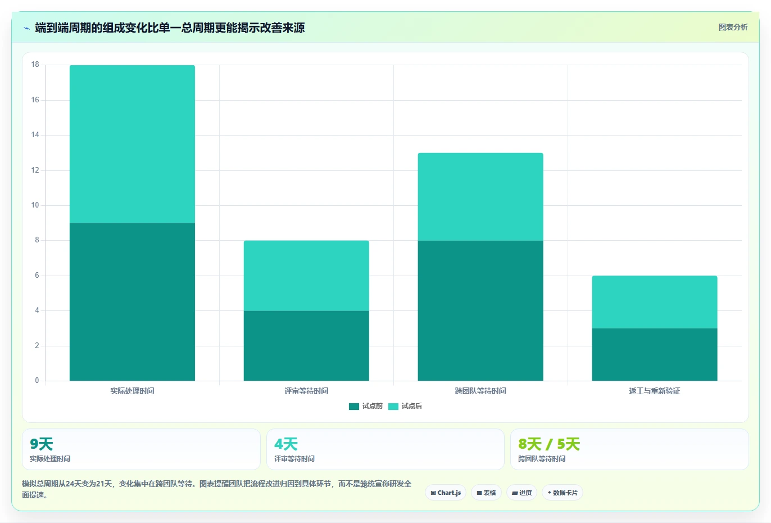Click the 试点前 bar segment for 实际处理时间
This screenshot has width=771, height=523.
tap(132, 302)
